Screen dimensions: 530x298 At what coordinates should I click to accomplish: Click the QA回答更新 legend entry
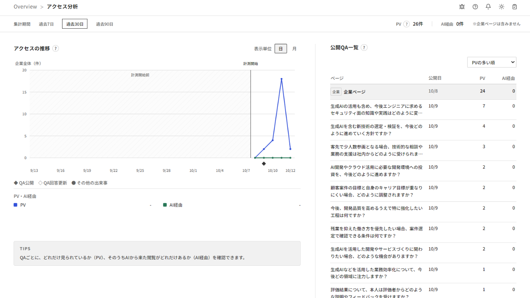pyautogui.click(x=53, y=183)
